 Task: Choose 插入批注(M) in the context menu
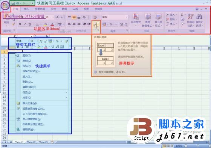coord(42,103)
